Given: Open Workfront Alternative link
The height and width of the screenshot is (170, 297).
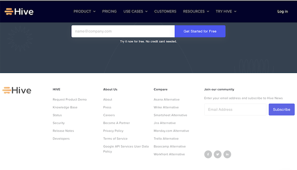Looking at the screenshot, I should click(x=169, y=154).
